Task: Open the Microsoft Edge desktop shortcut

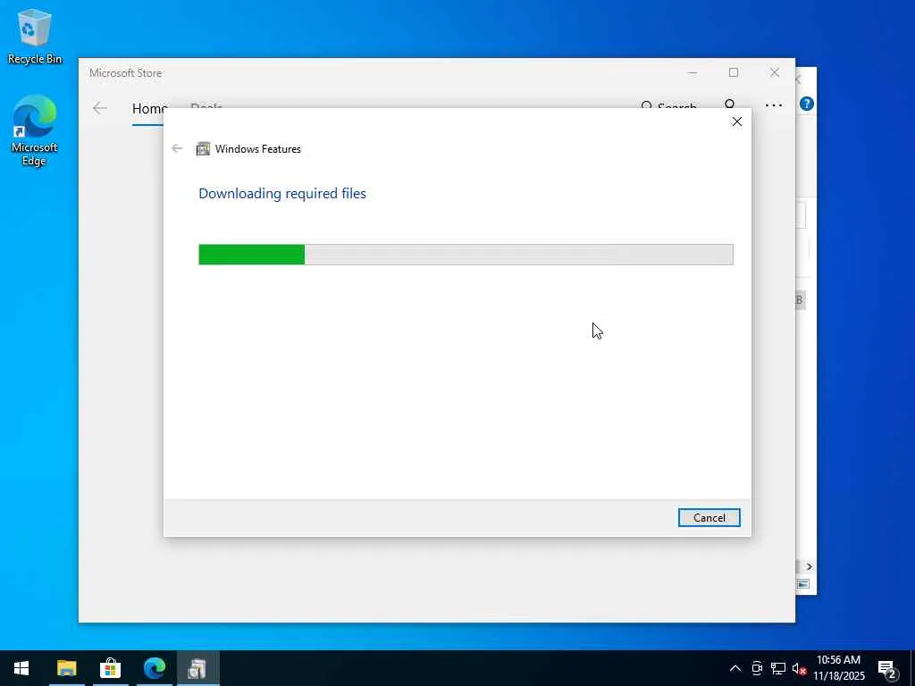Action: tap(34, 130)
